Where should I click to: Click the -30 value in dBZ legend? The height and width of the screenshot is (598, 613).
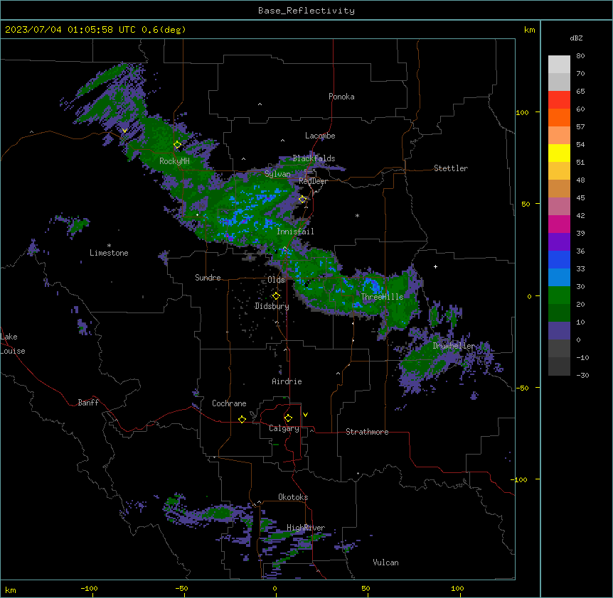point(582,375)
